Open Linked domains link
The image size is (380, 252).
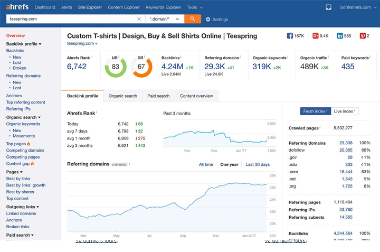point(21,213)
